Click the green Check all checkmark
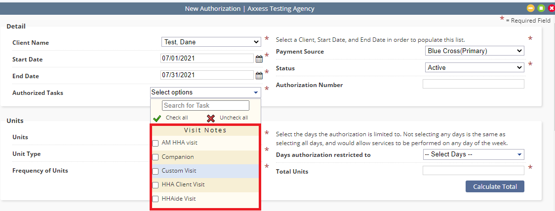Screen dimensions: 555x211 (157, 118)
